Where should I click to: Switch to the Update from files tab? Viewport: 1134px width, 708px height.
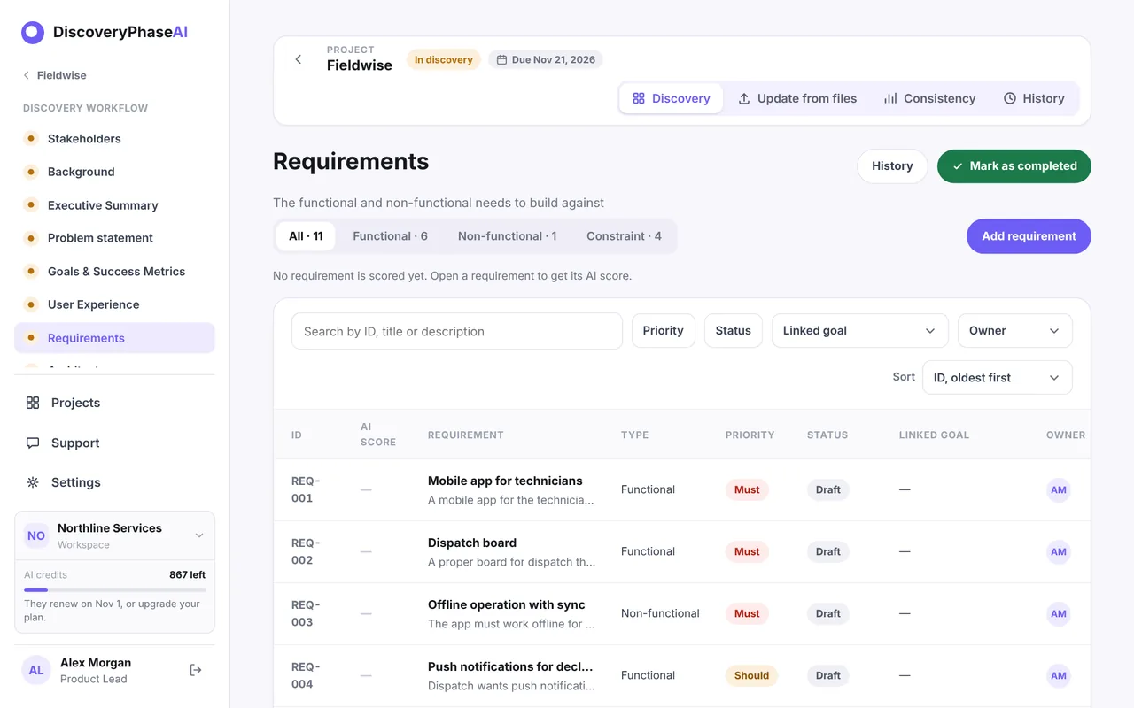[x=797, y=98]
